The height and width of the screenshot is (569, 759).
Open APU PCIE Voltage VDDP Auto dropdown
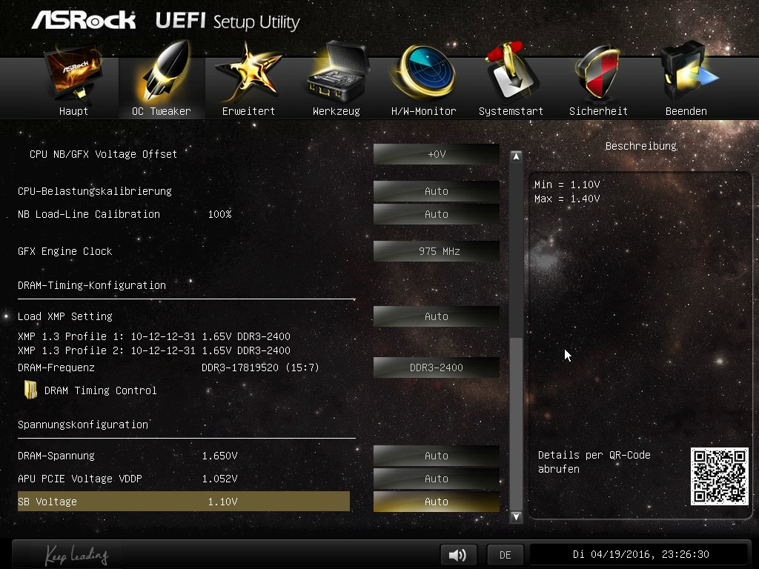(436, 479)
